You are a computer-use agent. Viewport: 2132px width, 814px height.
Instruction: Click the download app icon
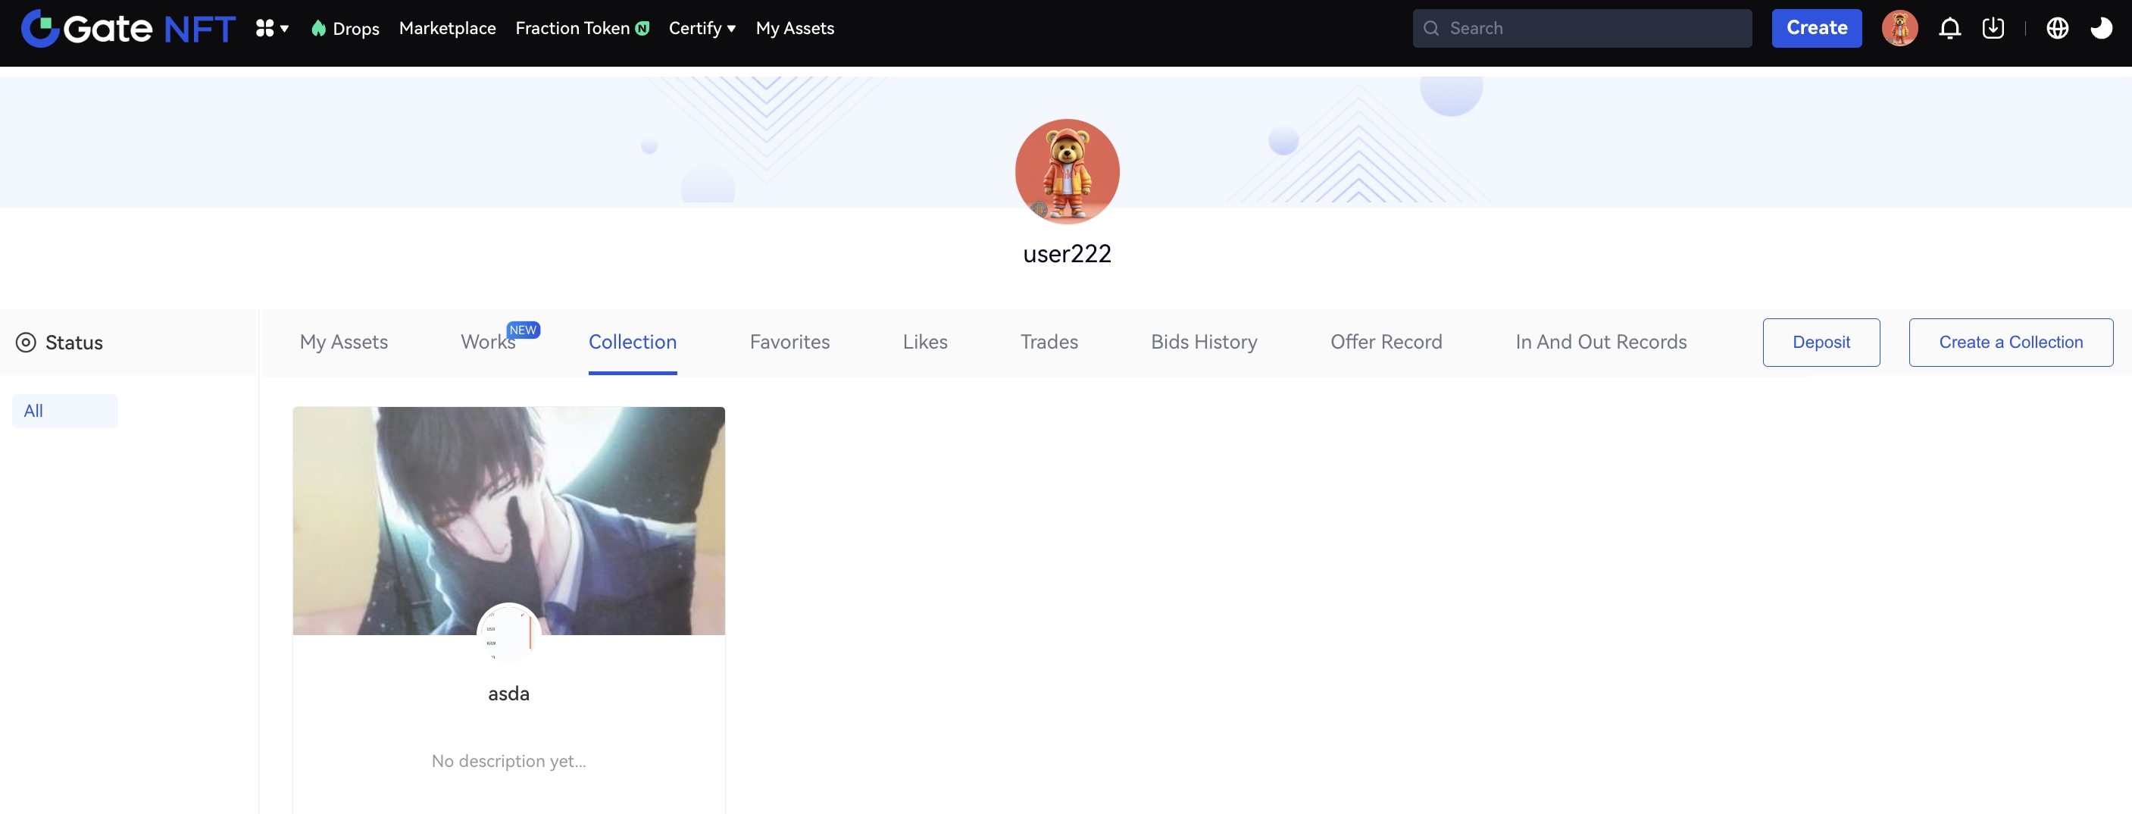[1993, 29]
